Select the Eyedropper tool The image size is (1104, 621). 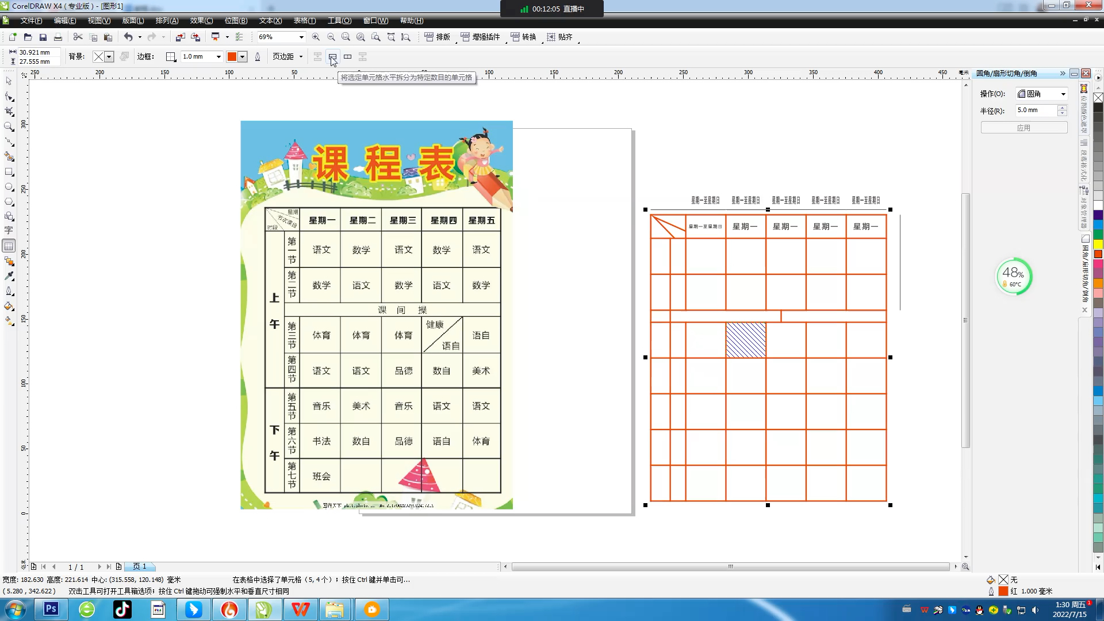9,276
